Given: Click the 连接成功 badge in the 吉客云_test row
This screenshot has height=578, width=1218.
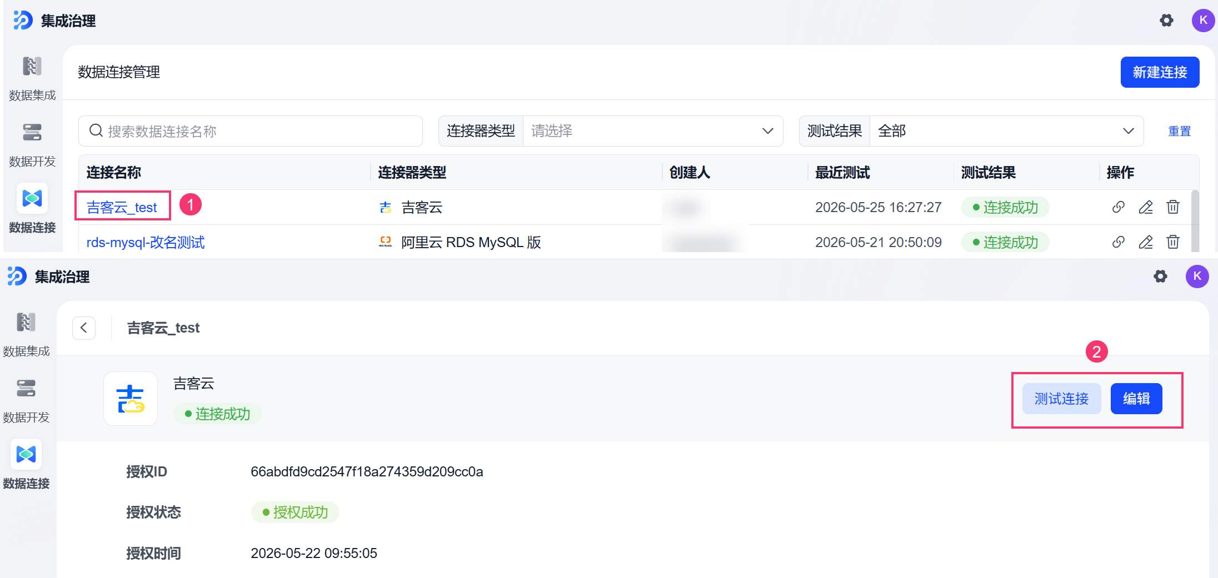Looking at the screenshot, I should [x=1005, y=207].
